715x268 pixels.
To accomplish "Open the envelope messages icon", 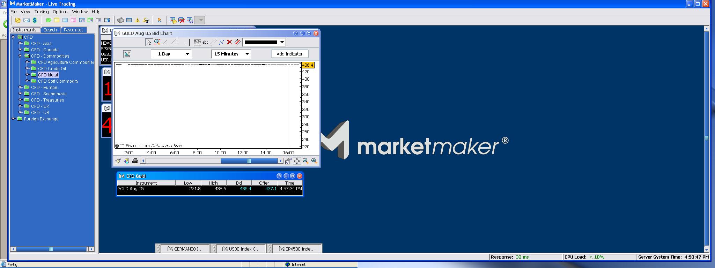I will pos(26,20).
